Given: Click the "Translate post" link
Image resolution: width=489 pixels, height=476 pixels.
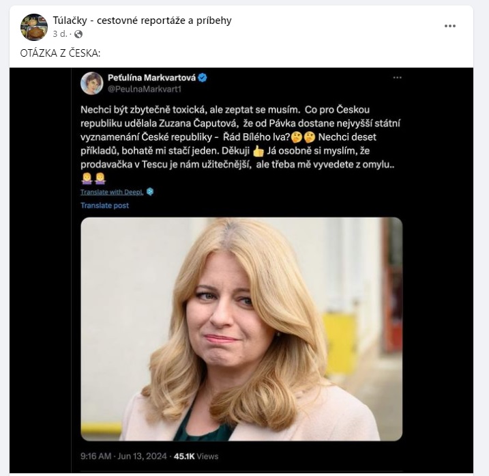Looking at the screenshot, I should pyautogui.click(x=104, y=205).
